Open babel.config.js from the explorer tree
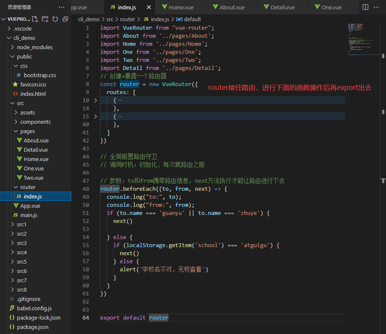Screen dimensions: 386x334 click(x=36, y=308)
